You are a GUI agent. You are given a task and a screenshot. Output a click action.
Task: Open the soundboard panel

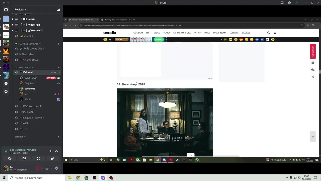pyautogui.click(x=53, y=159)
